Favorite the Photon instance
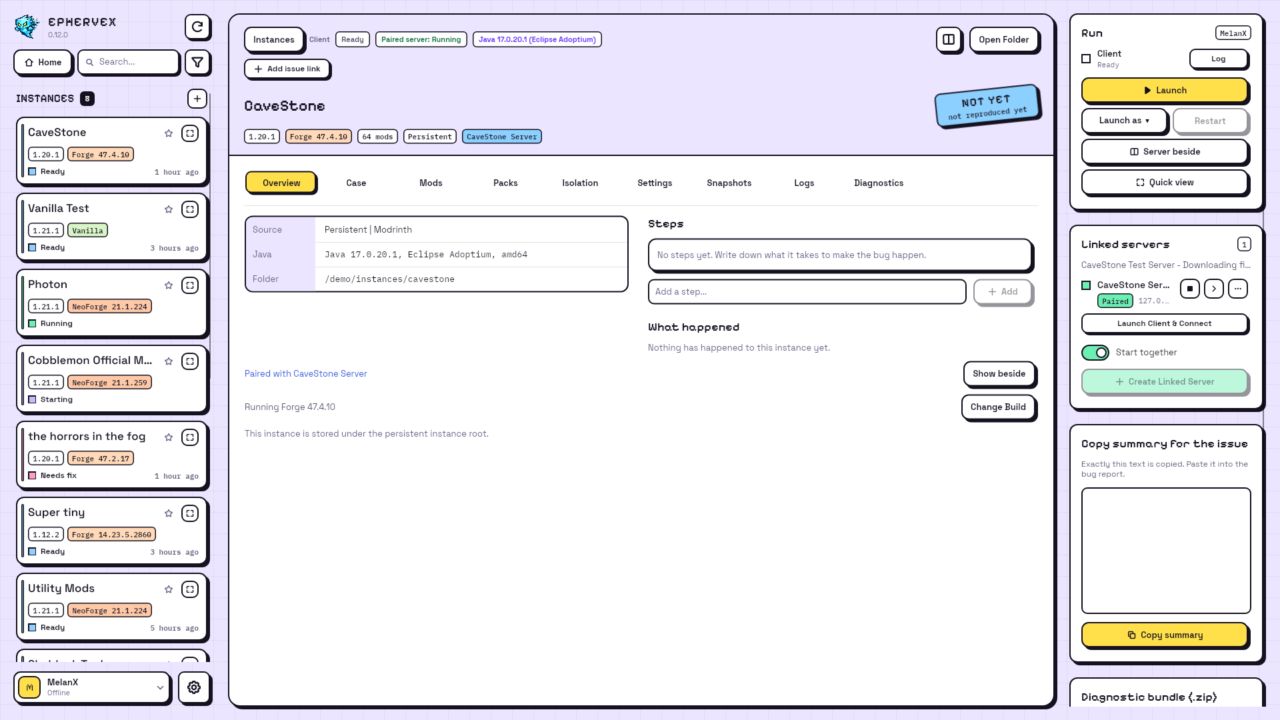Image resolution: width=1280 pixels, height=720 pixels. point(169,285)
